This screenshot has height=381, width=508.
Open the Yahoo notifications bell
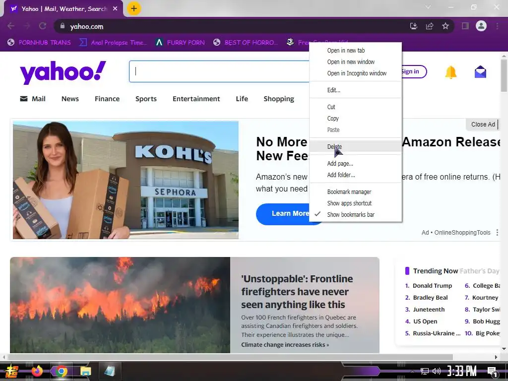click(x=450, y=72)
